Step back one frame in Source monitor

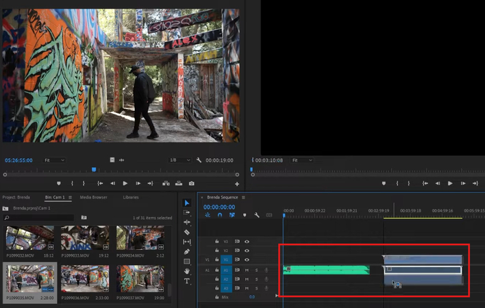(113, 183)
